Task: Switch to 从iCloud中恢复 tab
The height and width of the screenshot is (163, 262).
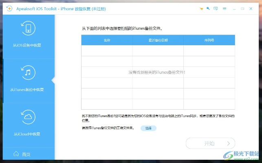Action: pos(27,134)
